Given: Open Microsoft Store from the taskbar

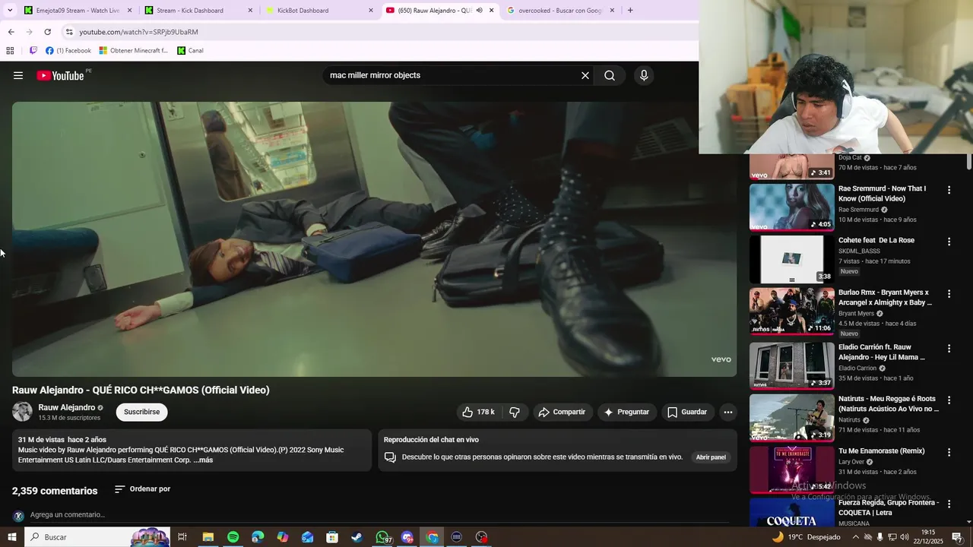Looking at the screenshot, I should click(332, 537).
